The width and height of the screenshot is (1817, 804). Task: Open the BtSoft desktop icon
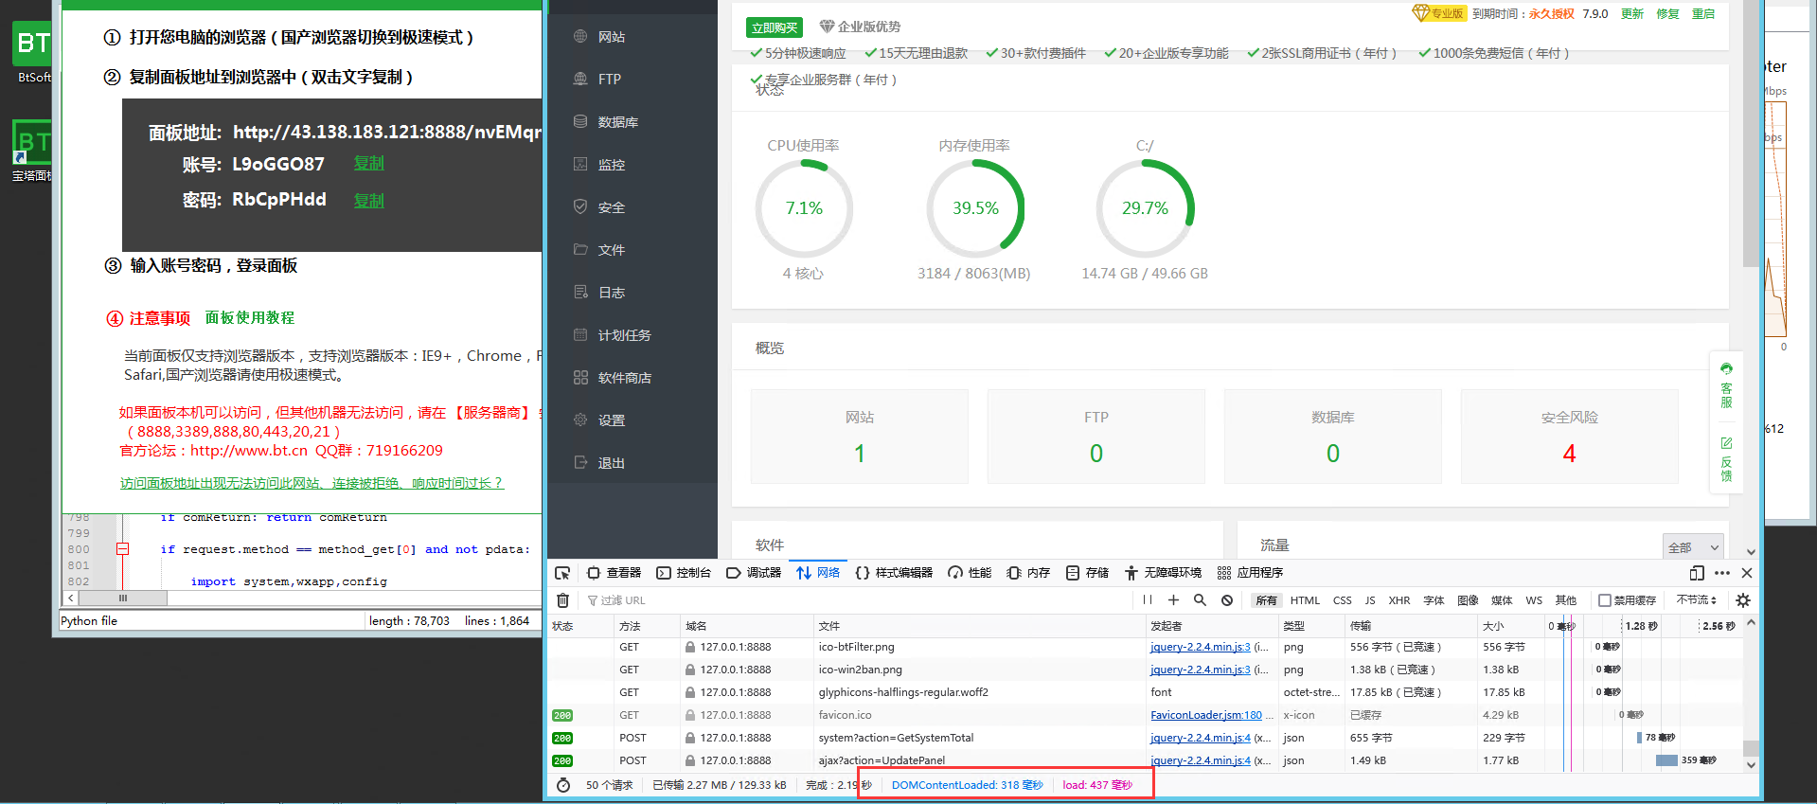33,53
